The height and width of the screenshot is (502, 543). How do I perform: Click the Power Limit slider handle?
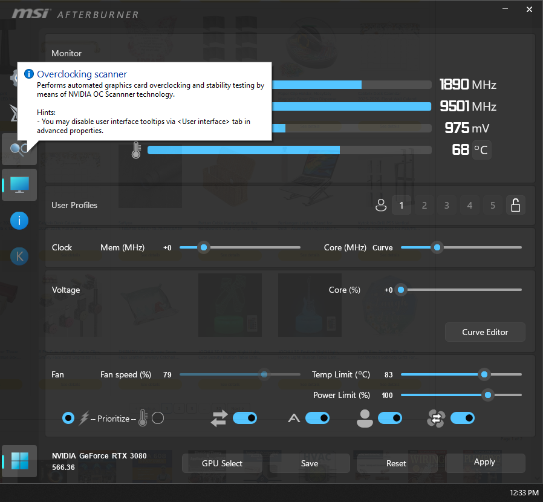pos(488,394)
